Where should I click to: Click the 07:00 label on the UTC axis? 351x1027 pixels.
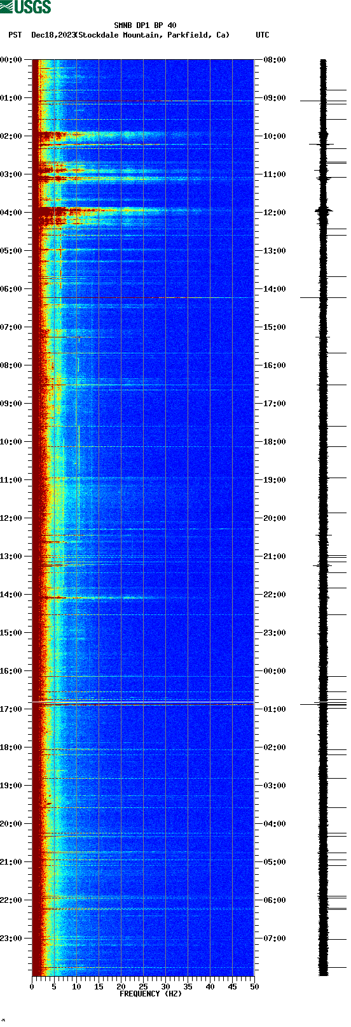[275, 938]
